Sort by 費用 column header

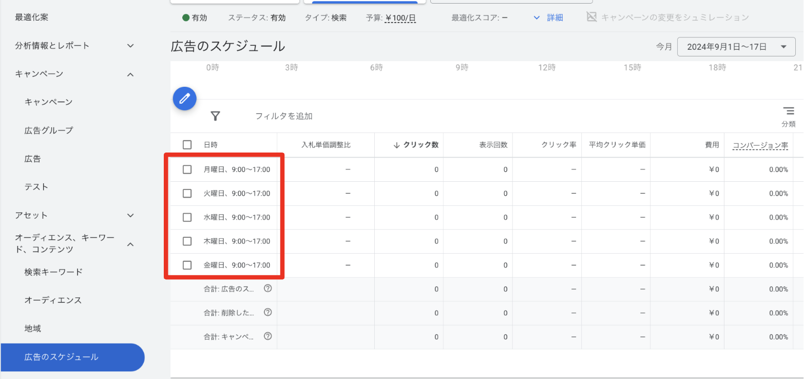[x=712, y=145]
